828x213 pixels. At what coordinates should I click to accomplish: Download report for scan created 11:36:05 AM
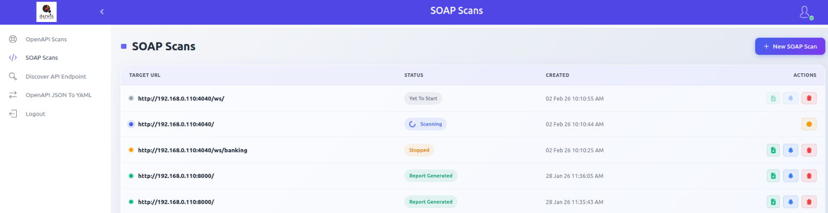773,176
